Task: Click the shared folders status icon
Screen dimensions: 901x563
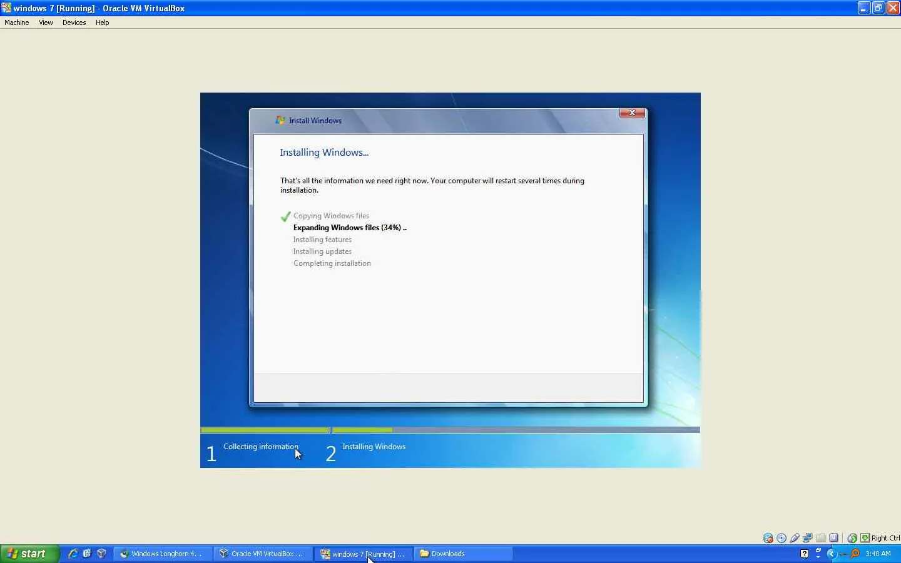Action: pyautogui.click(x=821, y=538)
